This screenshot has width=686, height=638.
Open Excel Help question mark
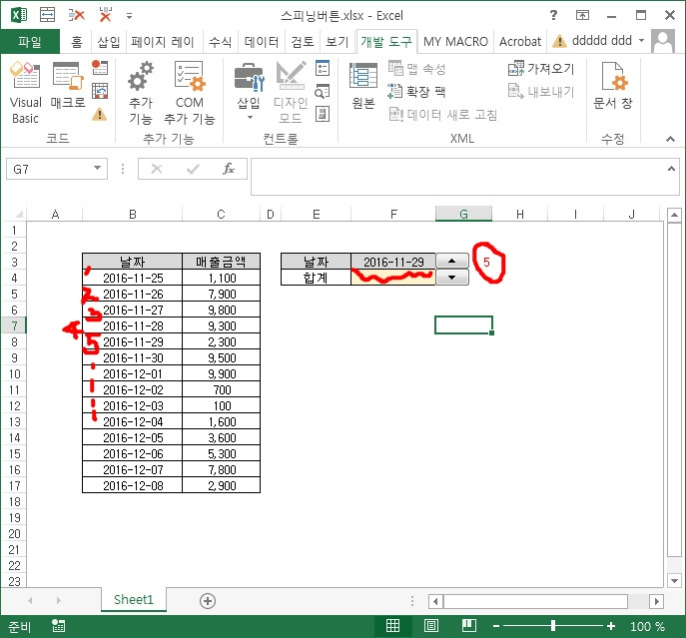click(553, 15)
